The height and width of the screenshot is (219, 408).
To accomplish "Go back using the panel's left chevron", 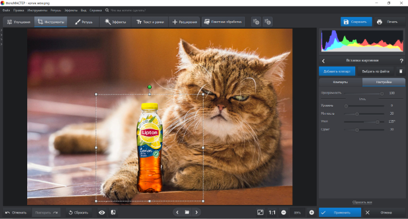I will pyautogui.click(x=324, y=61).
